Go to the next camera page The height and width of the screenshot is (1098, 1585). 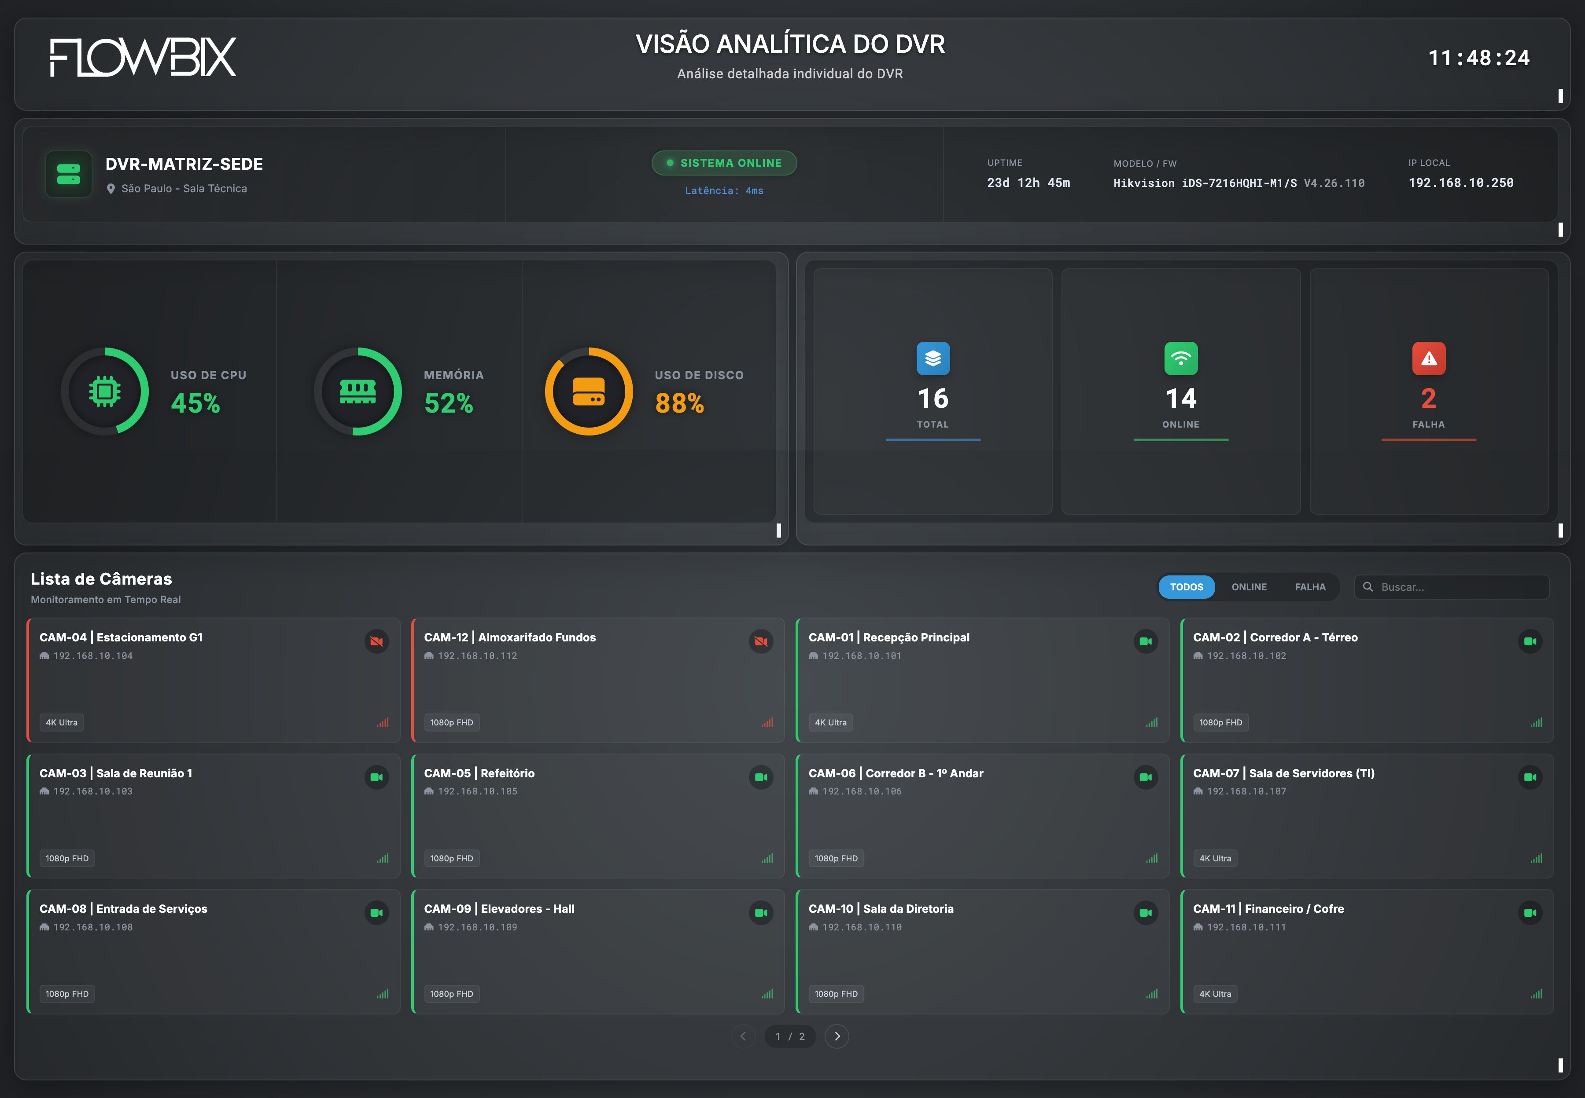[837, 1036]
